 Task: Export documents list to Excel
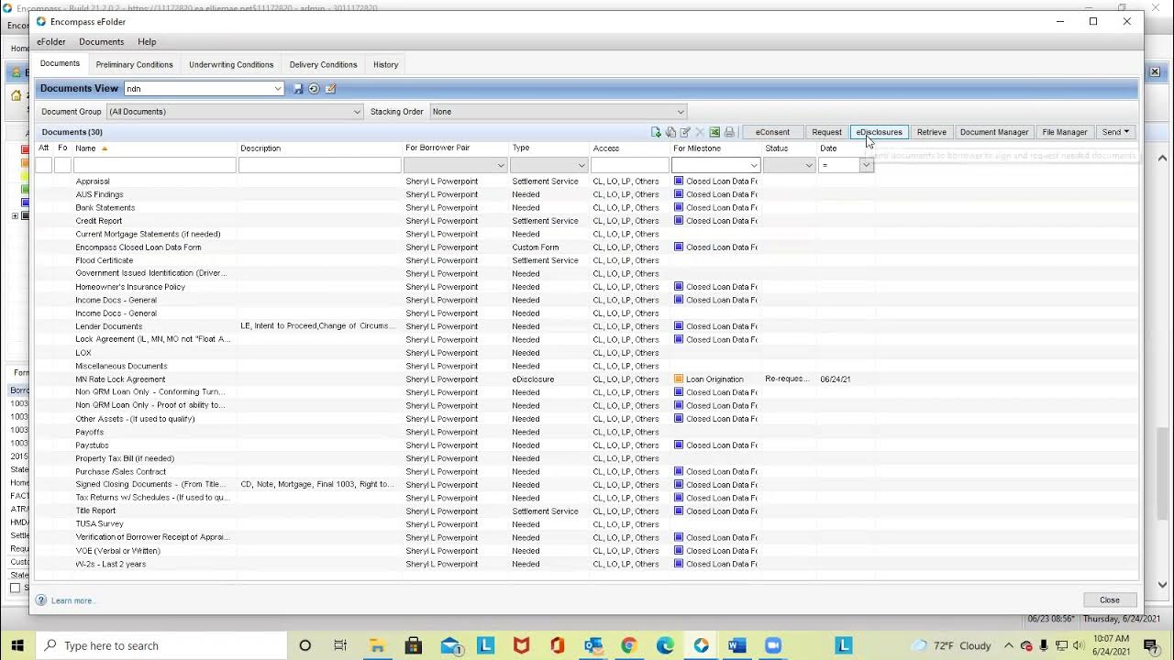[714, 132]
